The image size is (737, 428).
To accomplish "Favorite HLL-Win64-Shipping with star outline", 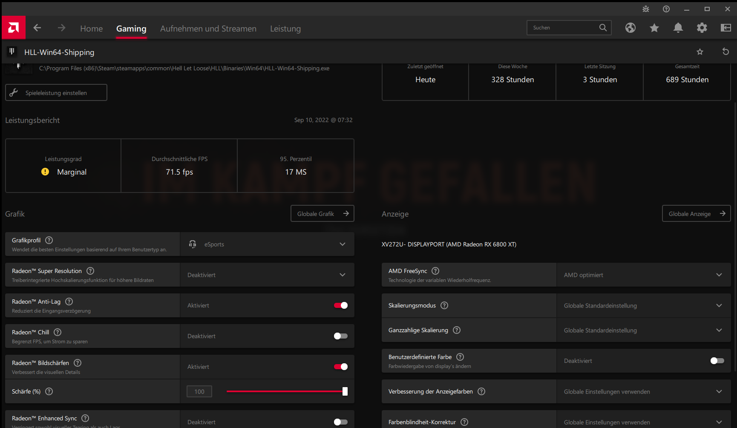I will tap(700, 52).
